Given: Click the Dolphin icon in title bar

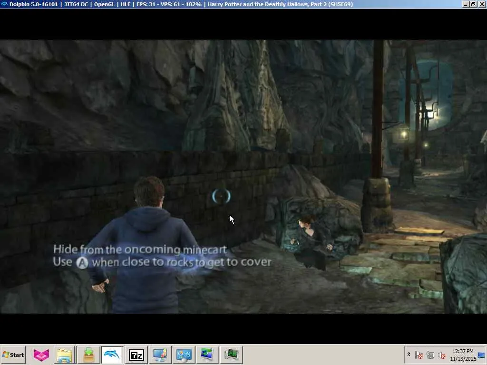Looking at the screenshot, I should (x=4, y=4).
